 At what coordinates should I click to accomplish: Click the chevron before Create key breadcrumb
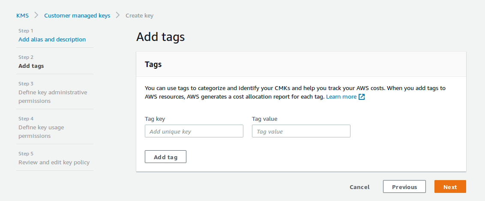pos(118,15)
